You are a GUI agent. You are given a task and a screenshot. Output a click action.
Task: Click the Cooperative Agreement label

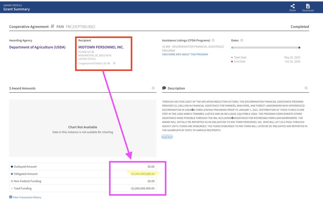(29, 27)
